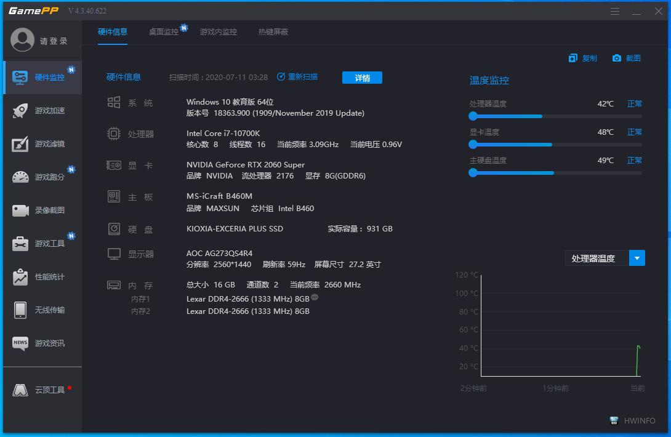This screenshot has width=671, height=437.
Task: Click the 处理器温度 temperature slider bar
Action: coord(555,116)
